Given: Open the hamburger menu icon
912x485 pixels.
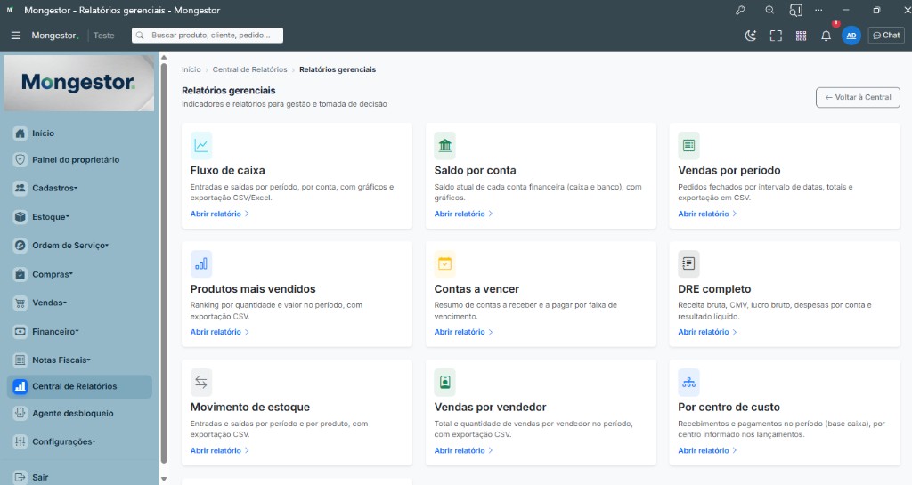Looking at the screenshot, I should tap(16, 36).
